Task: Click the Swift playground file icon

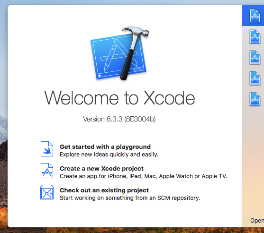Action: (47, 149)
